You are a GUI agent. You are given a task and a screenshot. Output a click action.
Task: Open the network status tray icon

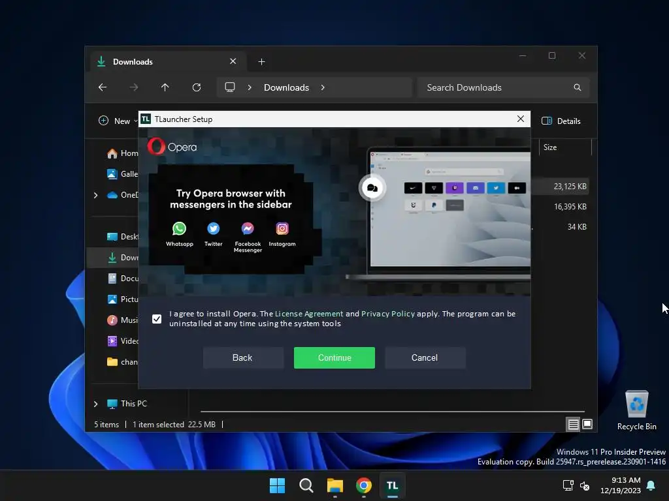tap(568, 485)
